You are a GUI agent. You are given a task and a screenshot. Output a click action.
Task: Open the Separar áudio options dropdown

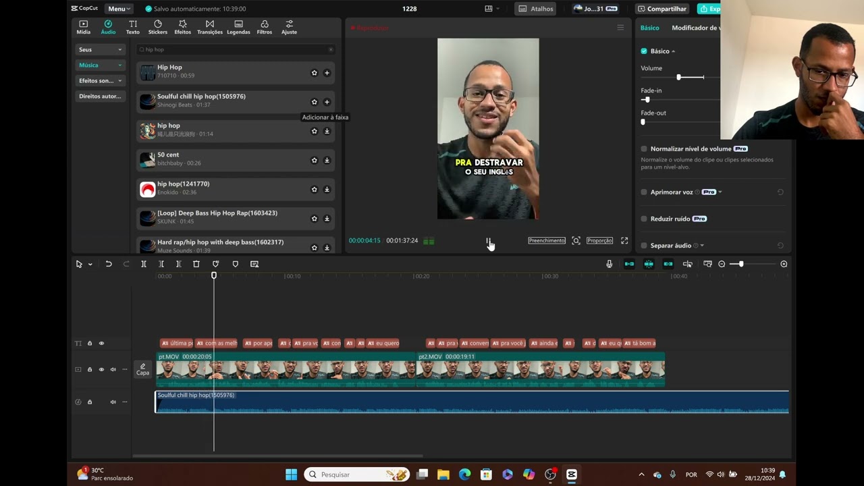tap(702, 246)
